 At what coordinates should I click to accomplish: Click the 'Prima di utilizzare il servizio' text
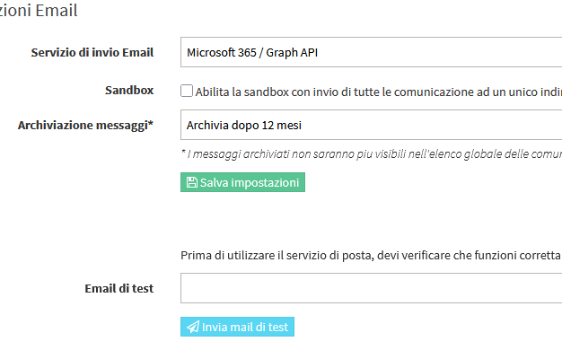coord(371,256)
